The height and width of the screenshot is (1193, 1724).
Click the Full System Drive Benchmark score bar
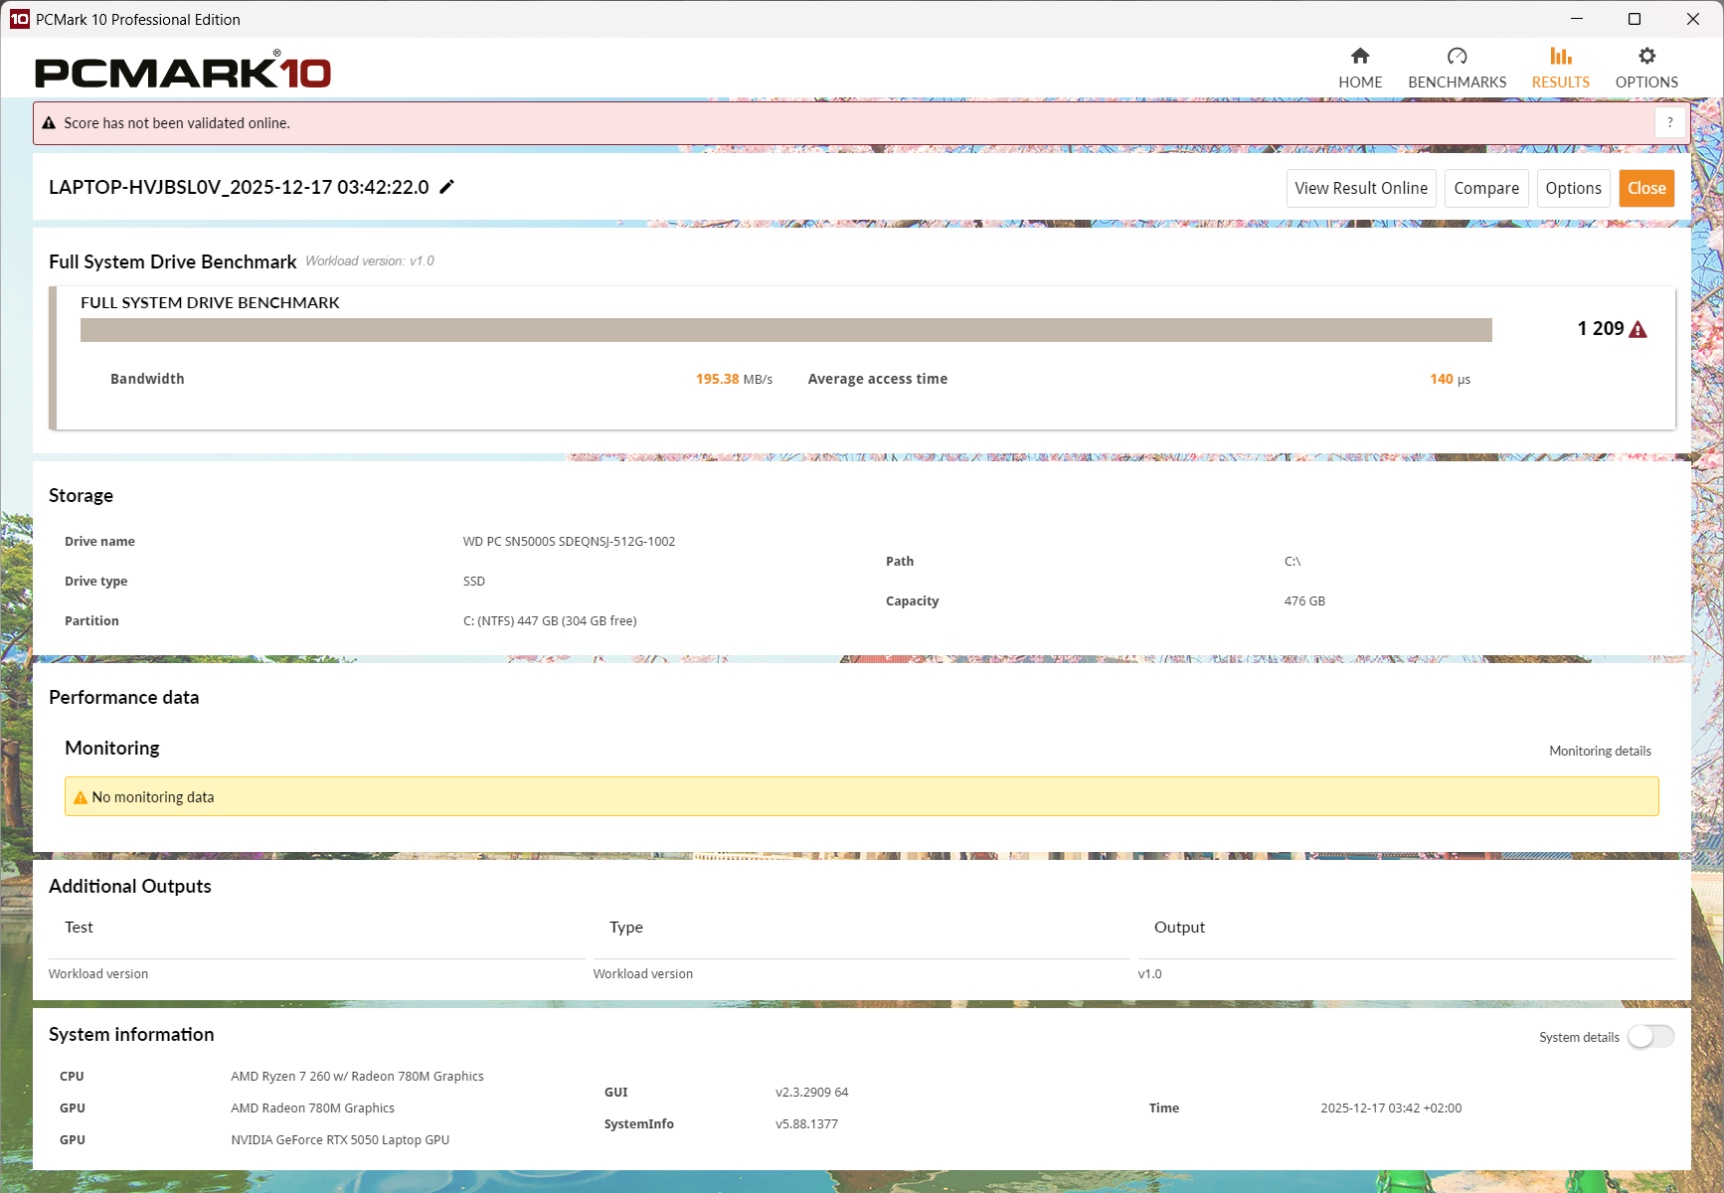pos(786,330)
